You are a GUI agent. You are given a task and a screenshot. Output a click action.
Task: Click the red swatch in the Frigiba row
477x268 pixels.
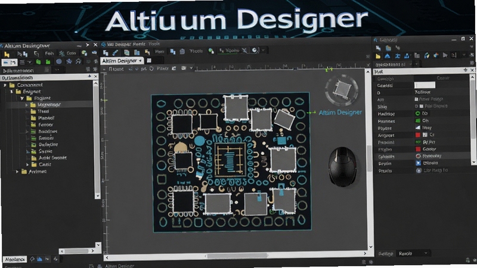tap(418, 149)
